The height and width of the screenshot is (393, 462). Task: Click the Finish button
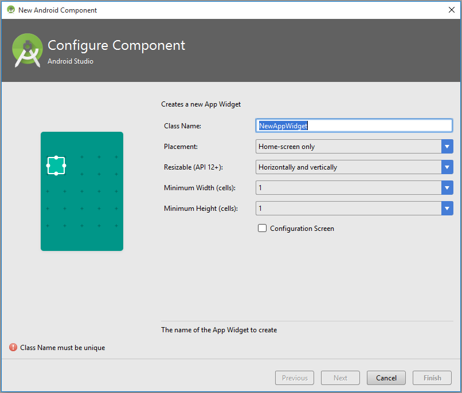(x=432, y=378)
